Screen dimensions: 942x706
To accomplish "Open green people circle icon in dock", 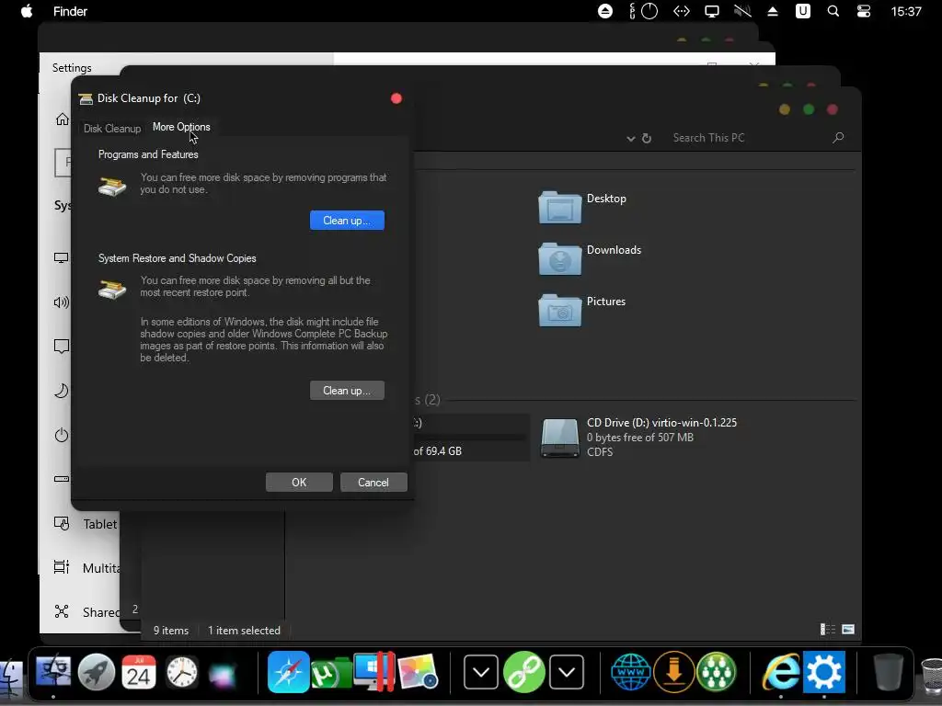I will pos(716,672).
